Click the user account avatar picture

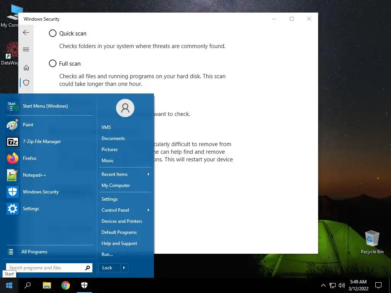tap(125, 108)
